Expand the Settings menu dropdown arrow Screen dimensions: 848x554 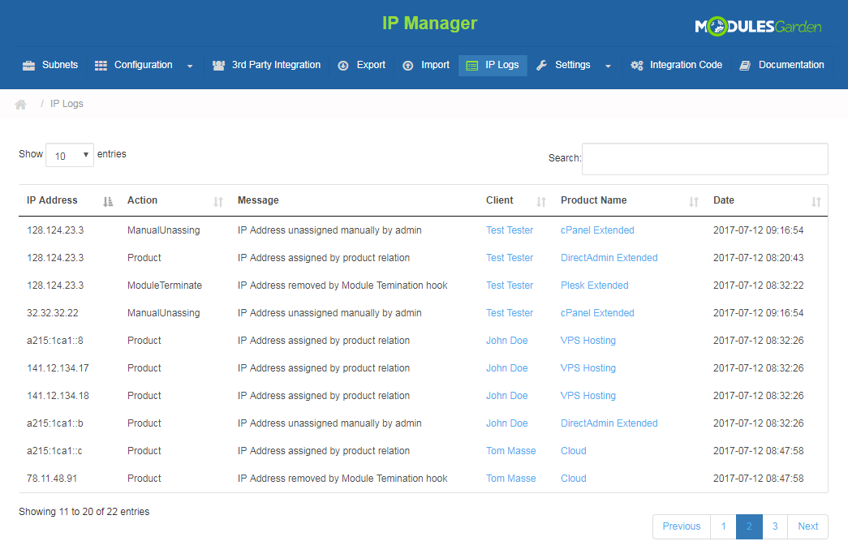tap(608, 66)
